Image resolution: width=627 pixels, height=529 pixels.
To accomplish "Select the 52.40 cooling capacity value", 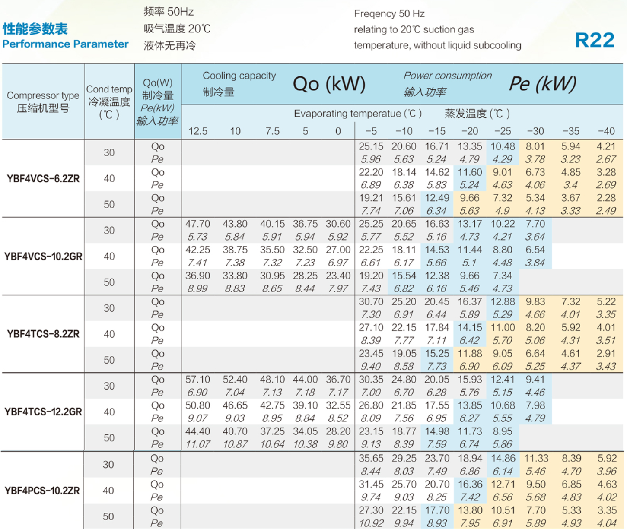I will [x=235, y=380].
